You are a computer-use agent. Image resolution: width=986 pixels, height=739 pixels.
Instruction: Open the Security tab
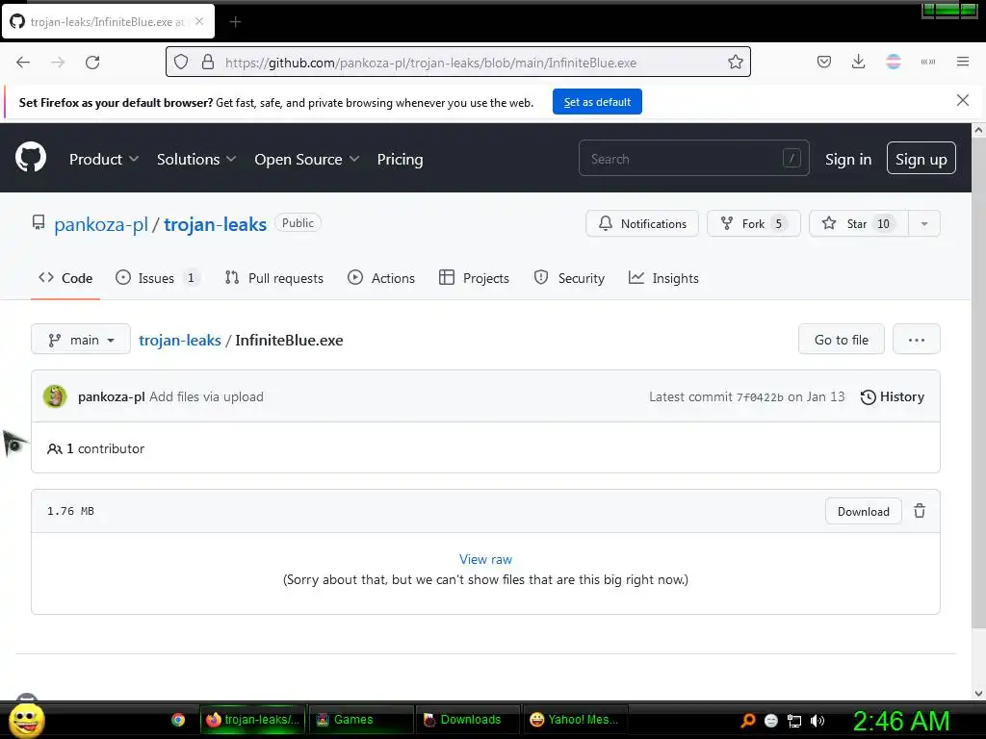[x=569, y=278]
